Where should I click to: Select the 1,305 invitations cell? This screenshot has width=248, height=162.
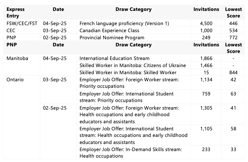(x=206, y=108)
